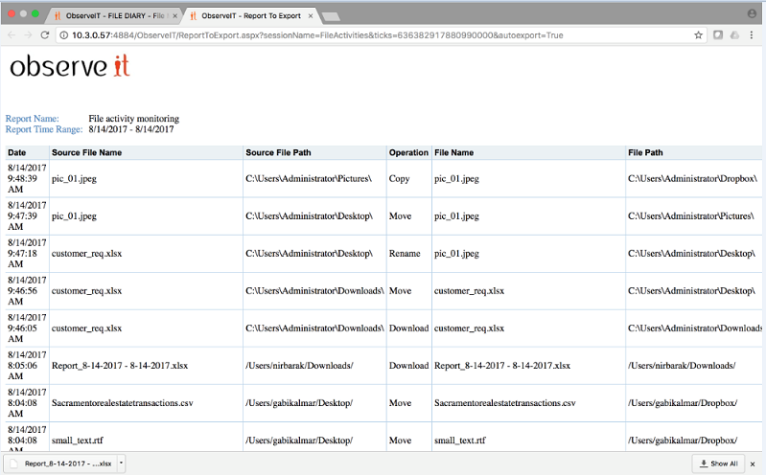Click the Operation column header
766x475 pixels.
pos(408,152)
